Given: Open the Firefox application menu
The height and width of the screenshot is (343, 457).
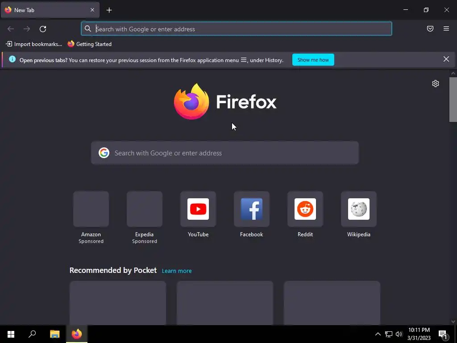Looking at the screenshot, I should (446, 29).
